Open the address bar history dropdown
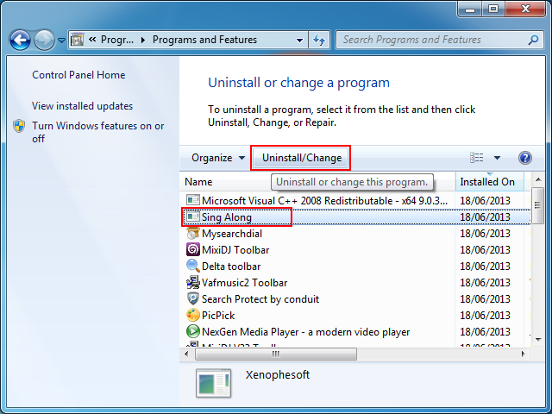The image size is (552, 414). (299, 41)
